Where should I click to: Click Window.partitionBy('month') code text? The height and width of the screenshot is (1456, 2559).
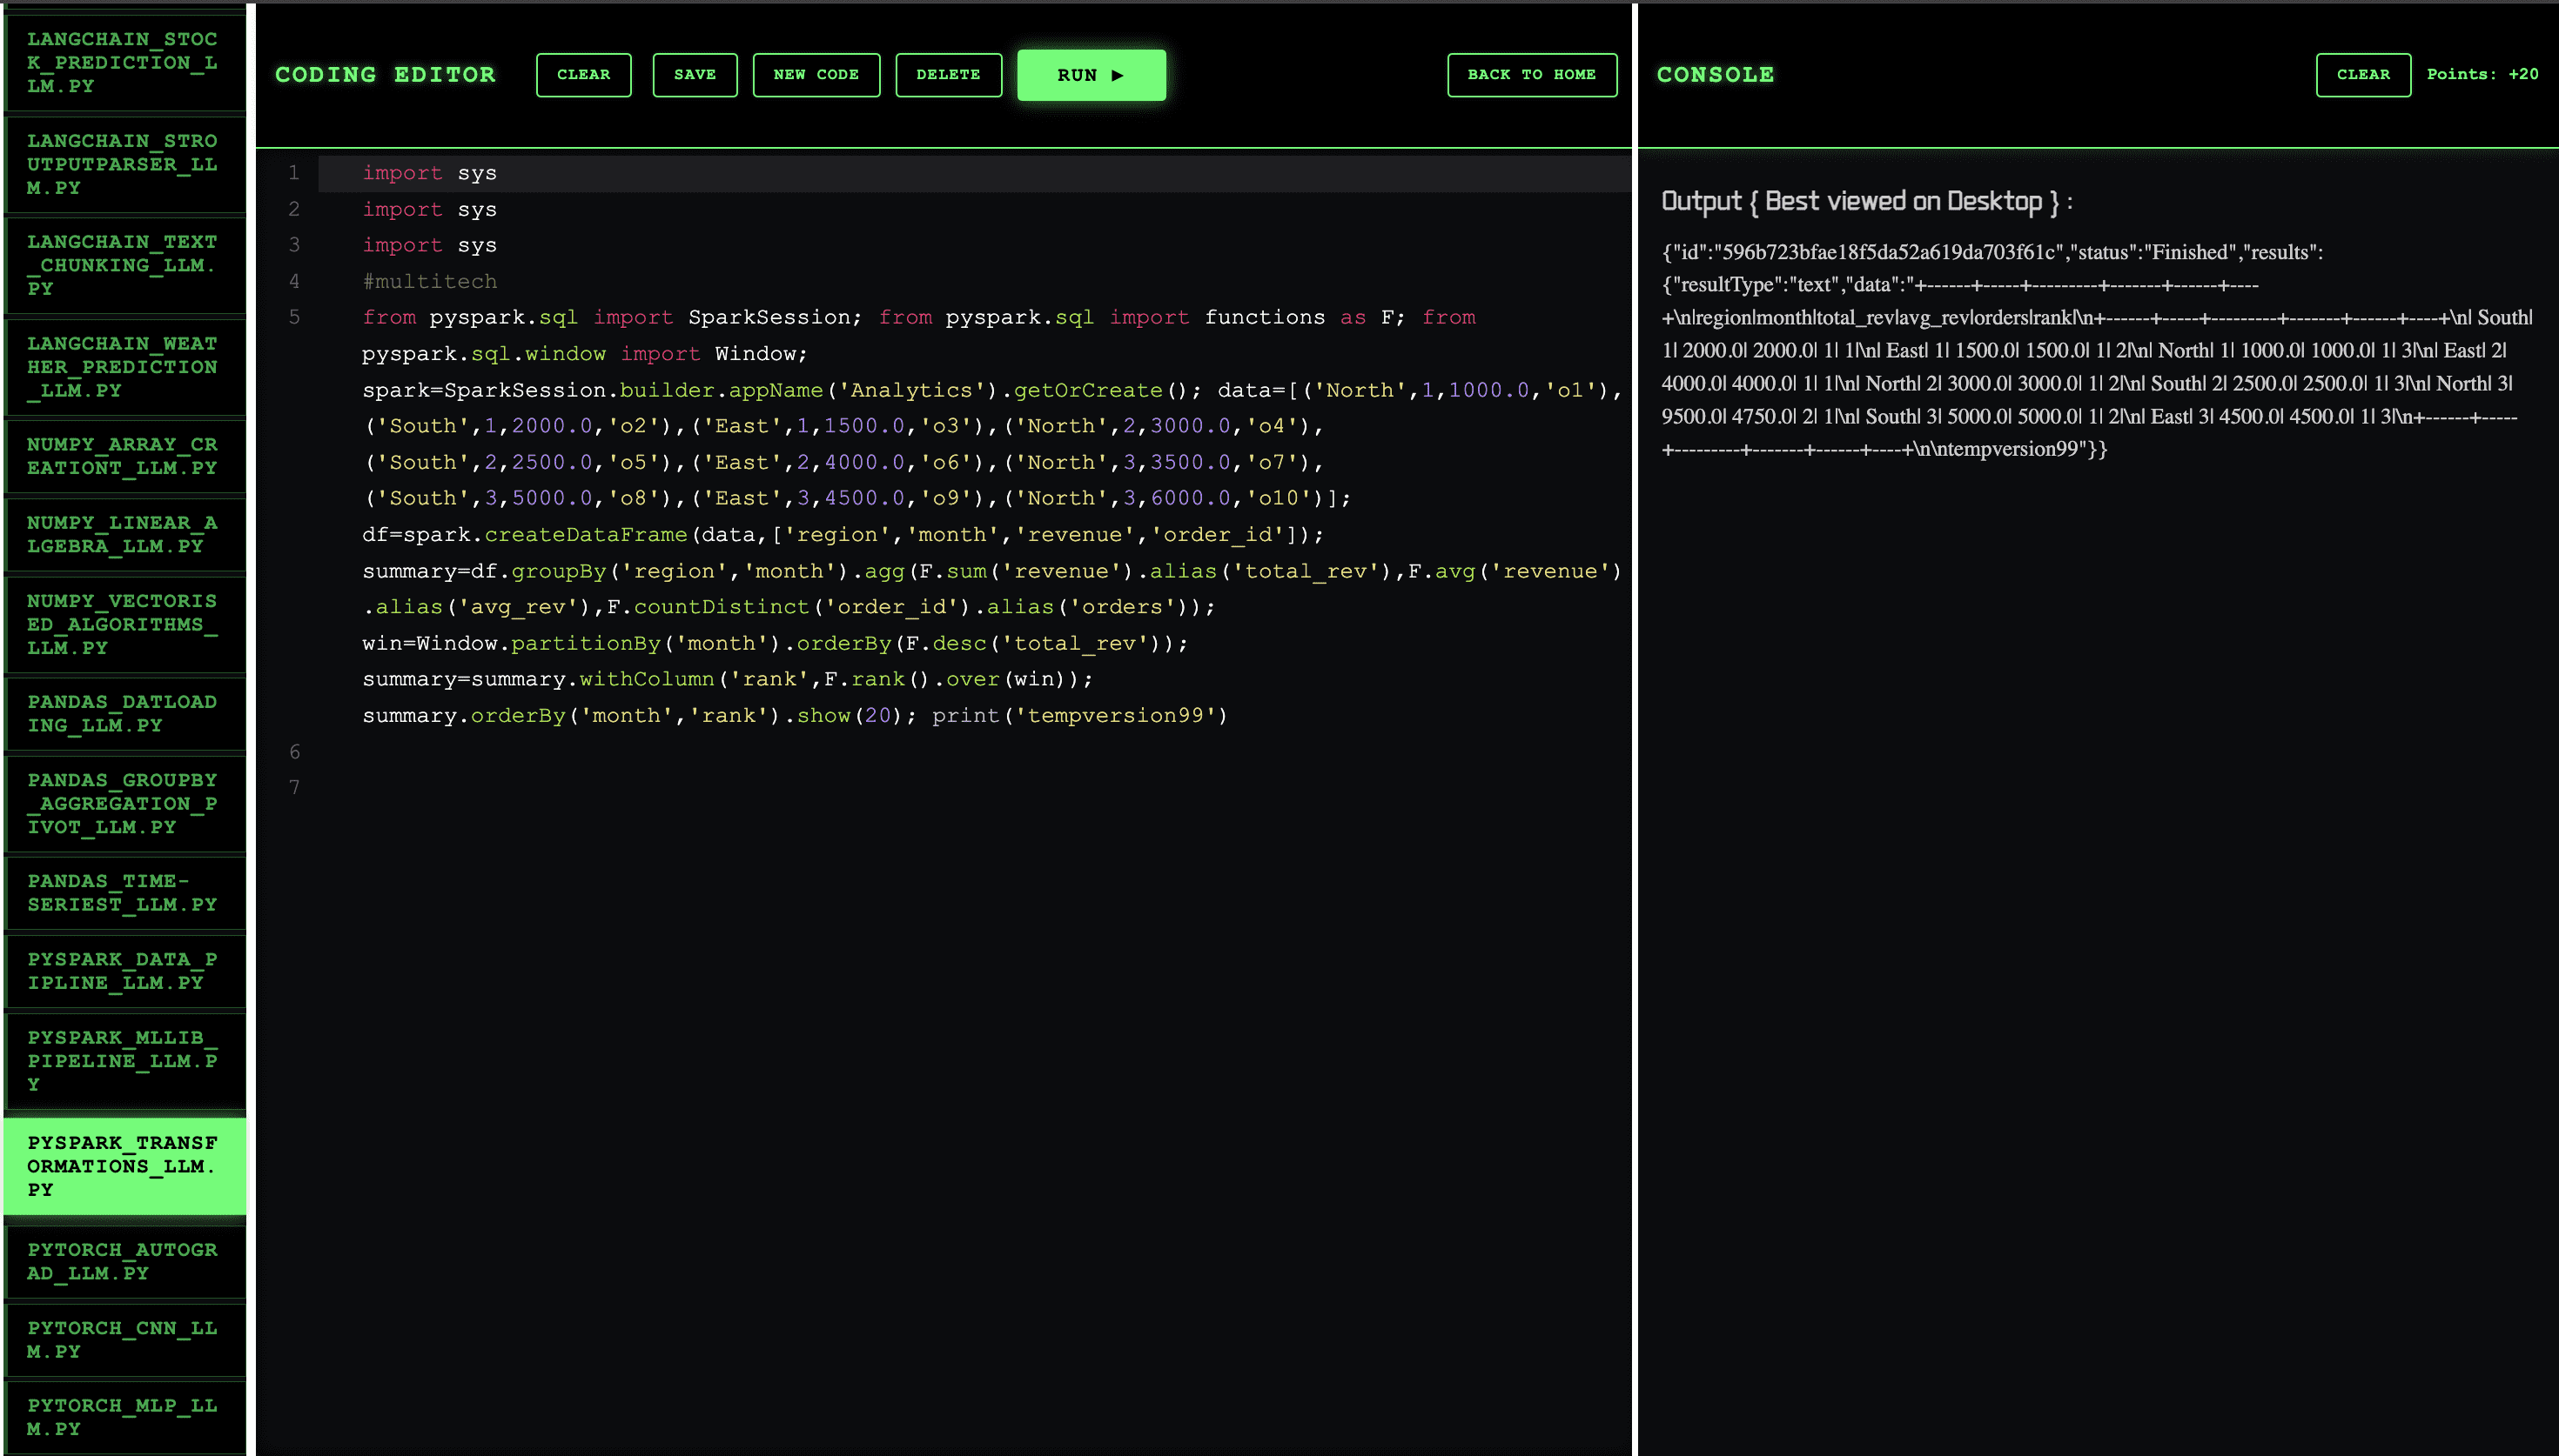point(597,643)
